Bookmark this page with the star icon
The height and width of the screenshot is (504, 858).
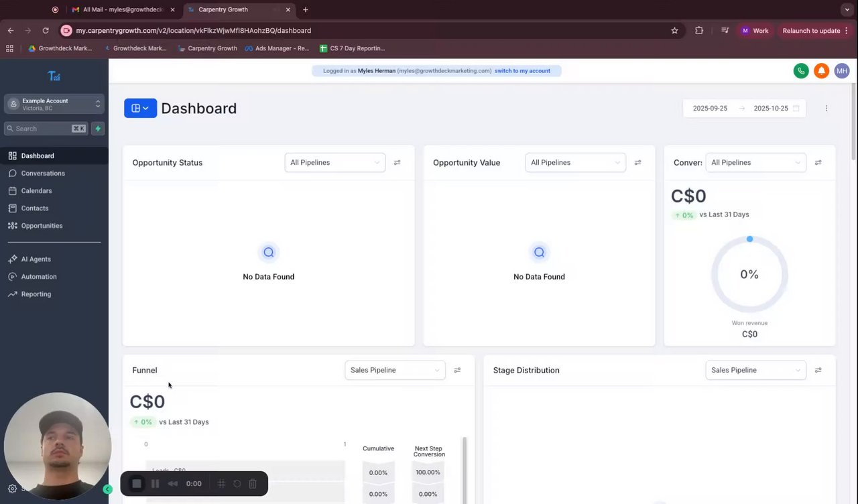674,30
